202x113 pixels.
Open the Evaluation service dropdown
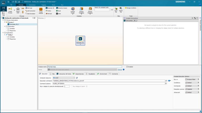[x=192, y=89]
